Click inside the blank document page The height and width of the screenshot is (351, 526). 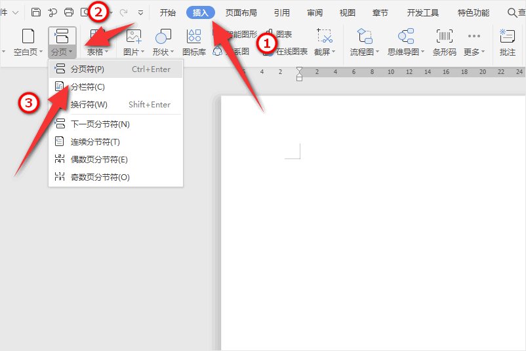tap(373, 223)
